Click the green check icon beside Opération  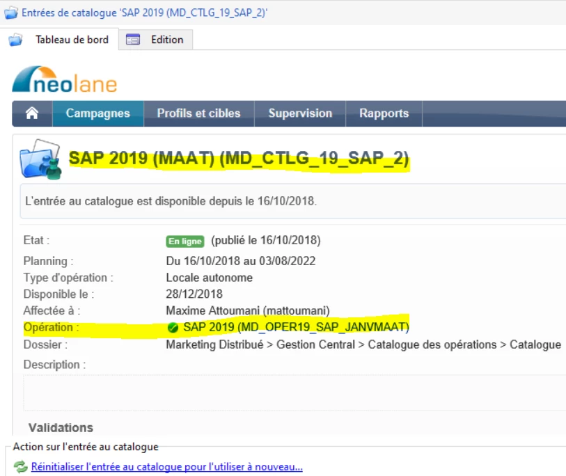click(173, 327)
